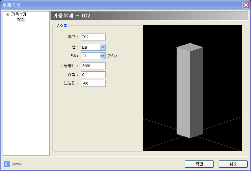Click the 레벨 field with 0
The height and width of the screenshot is (171, 251).
click(x=93, y=75)
